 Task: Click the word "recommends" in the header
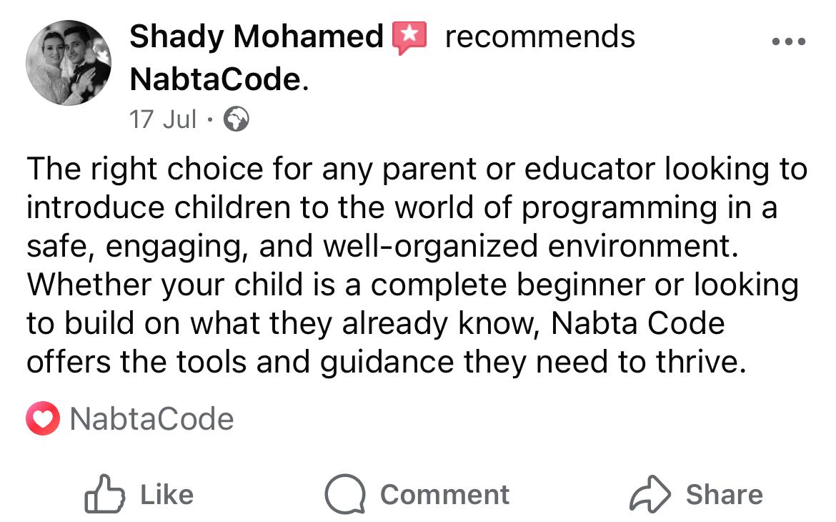click(x=539, y=36)
